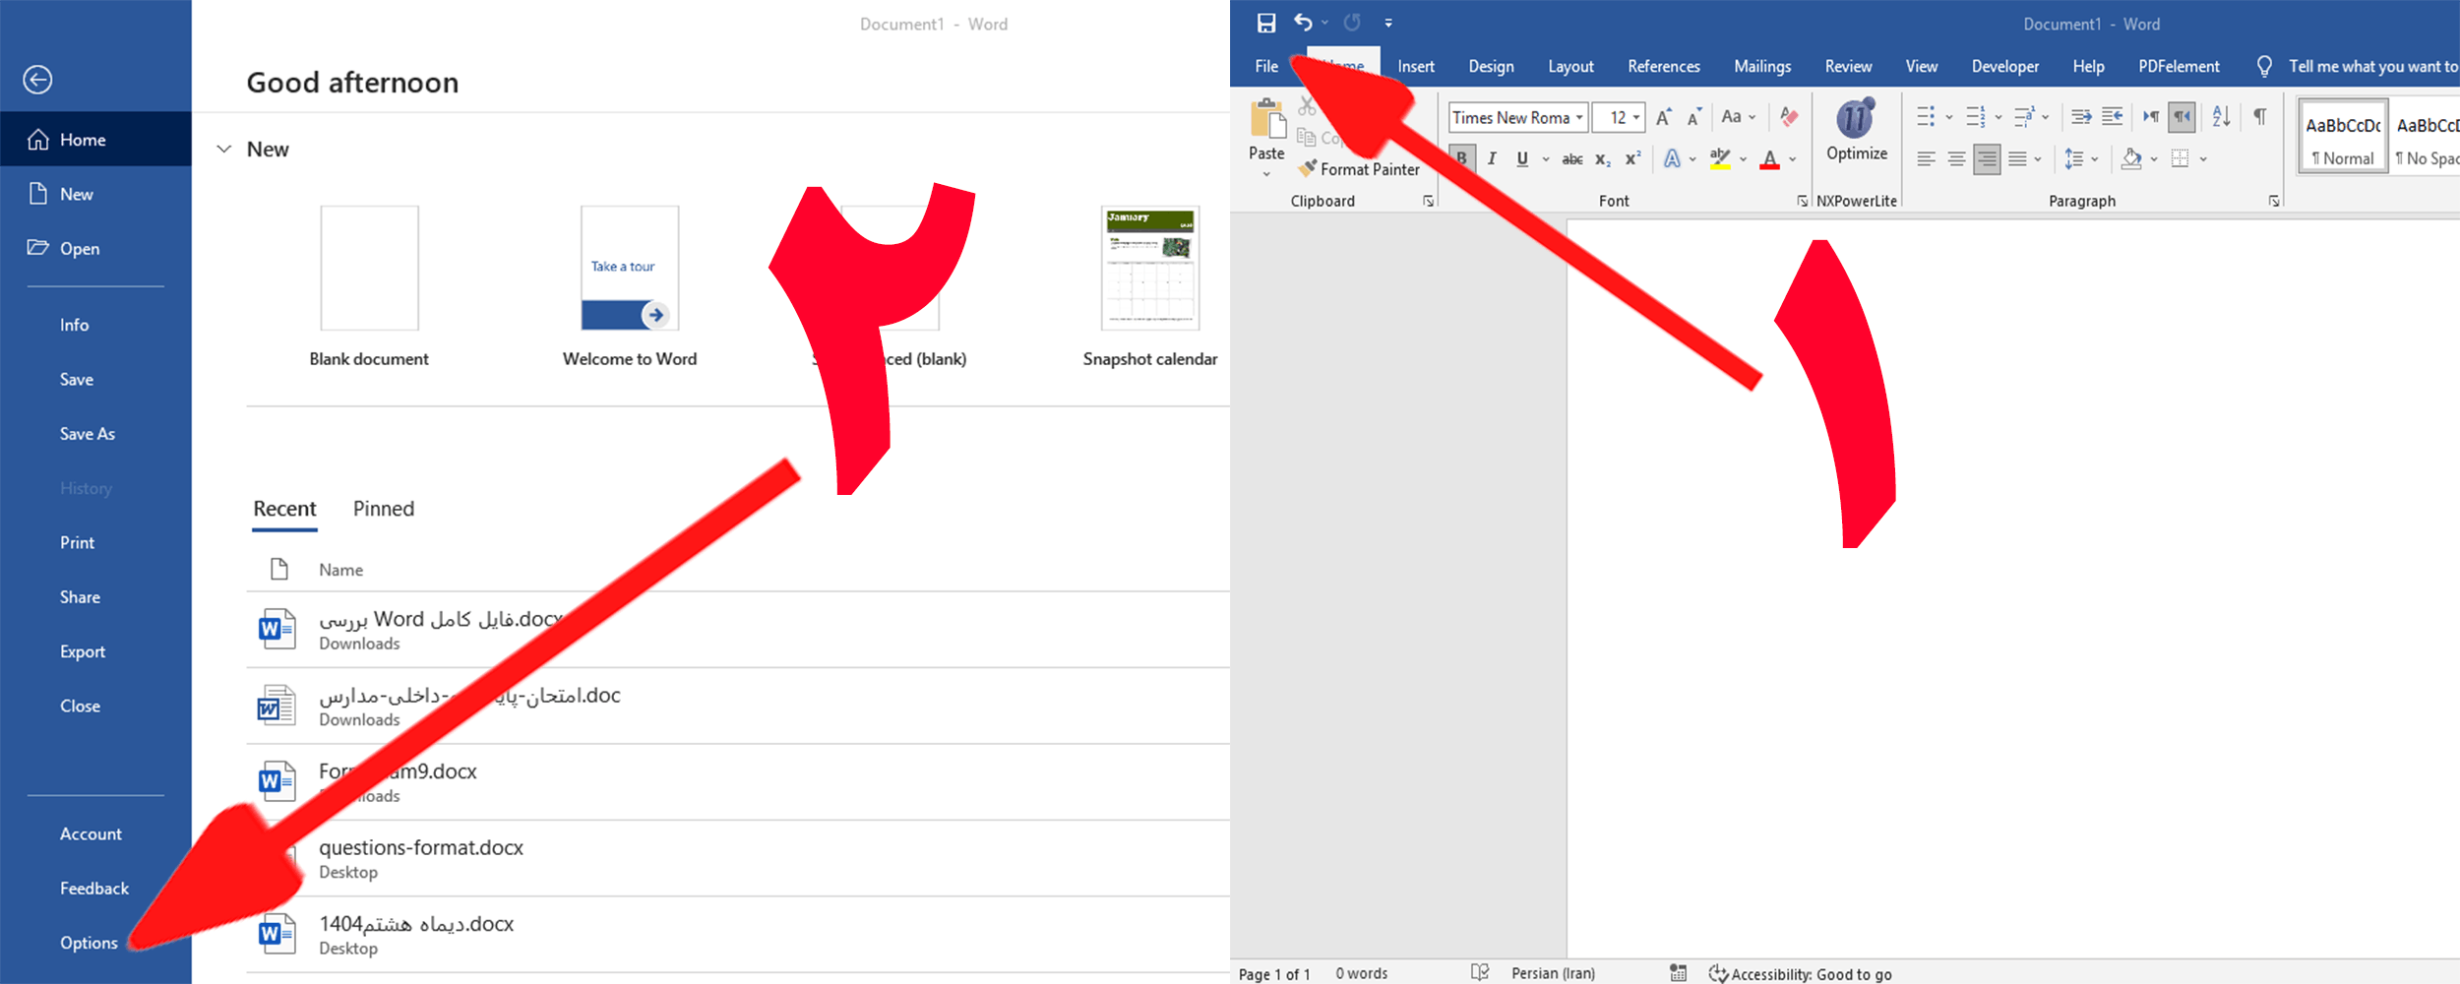Click the Persian (Iran) language indicator
The height and width of the screenshot is (984, 2460).
point(1553,973)
